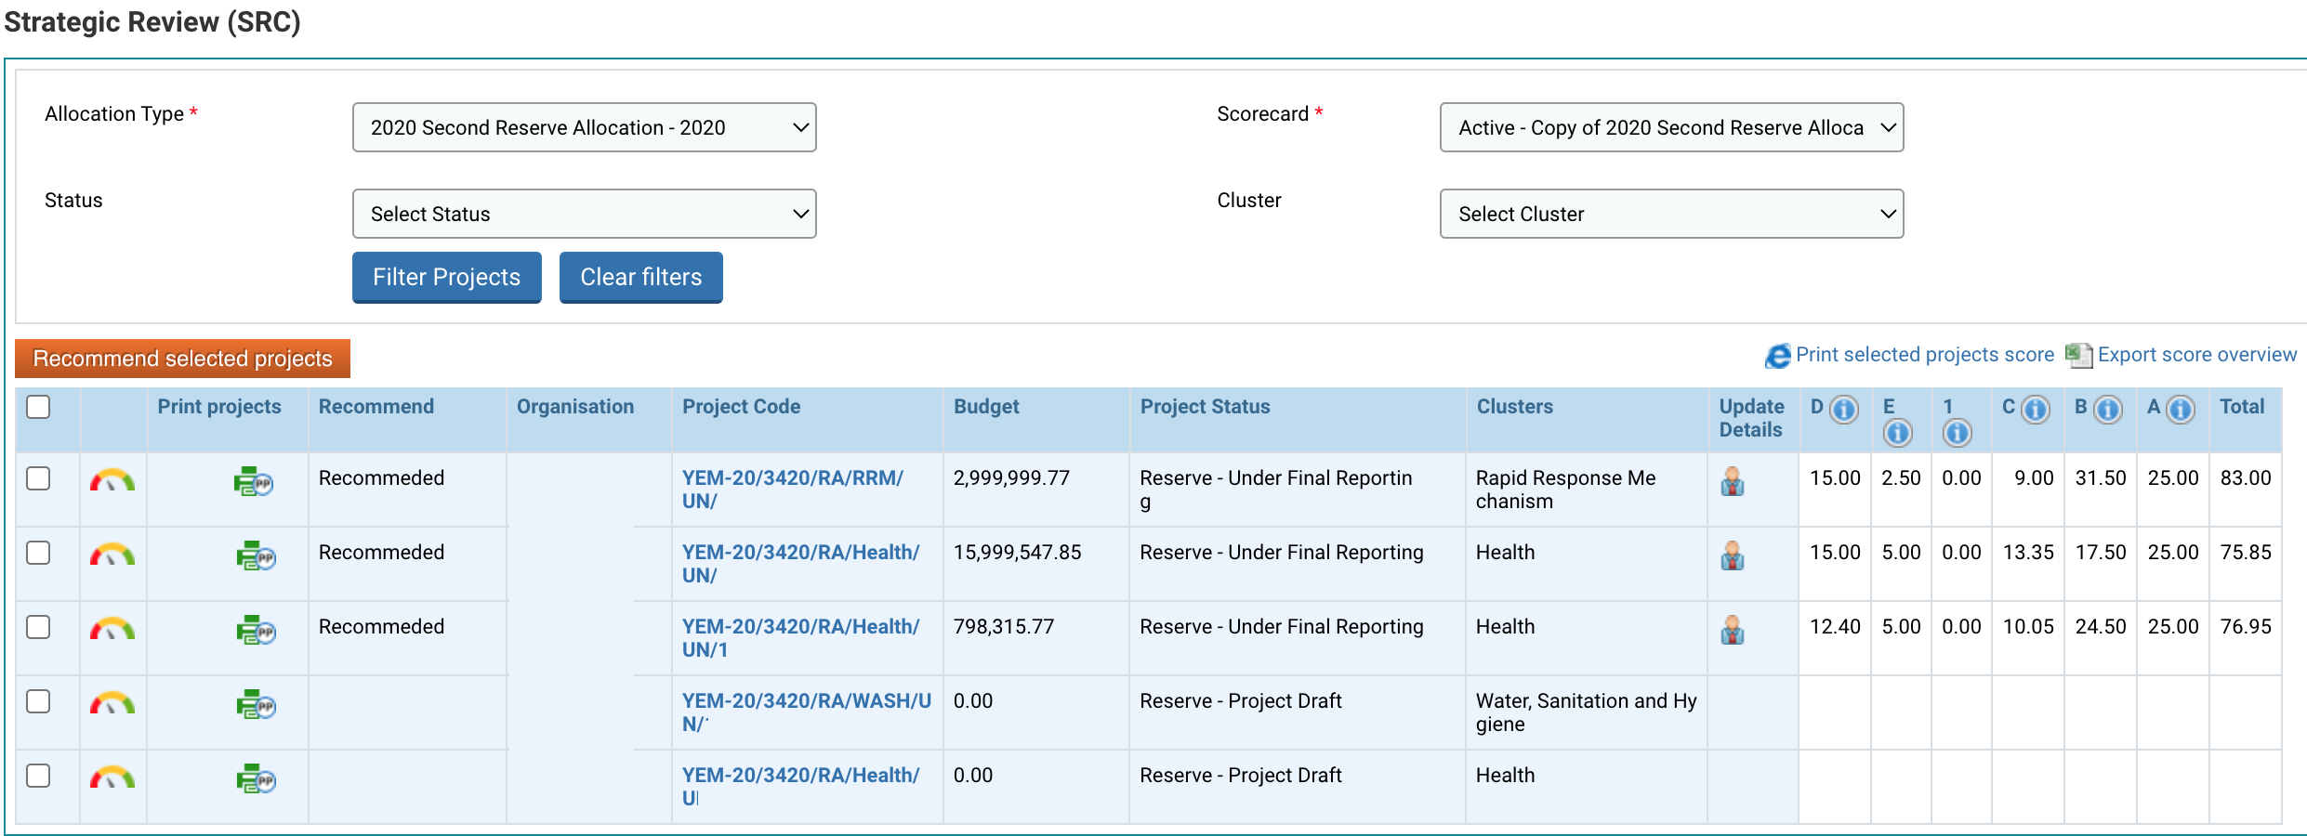
Task: Click budget value 2,999,999.77
Action: tap(1011, 478)
